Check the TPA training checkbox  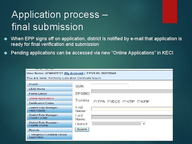click(95, 102)
